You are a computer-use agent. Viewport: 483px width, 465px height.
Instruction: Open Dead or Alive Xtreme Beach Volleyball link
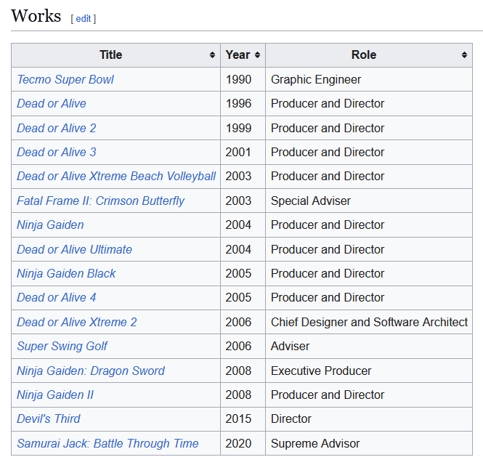(x=116, y=177)
